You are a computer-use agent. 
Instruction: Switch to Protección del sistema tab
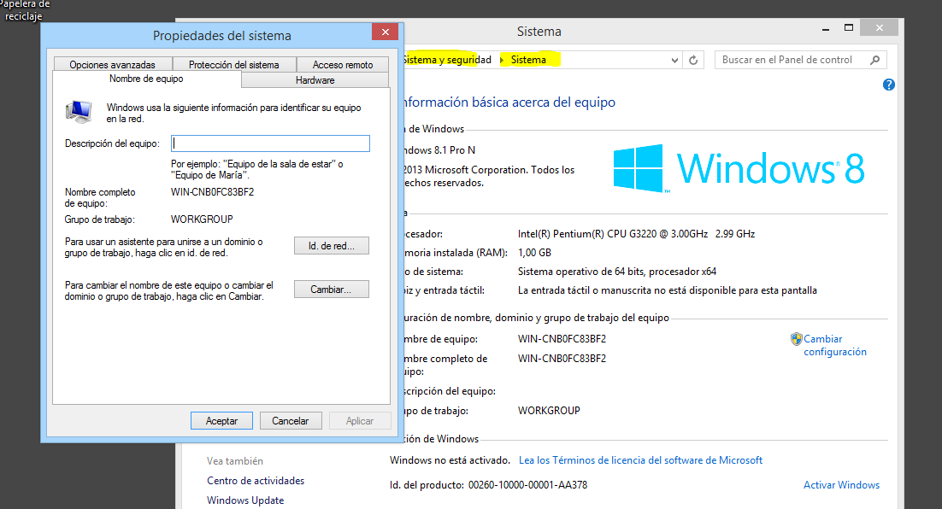233,64
